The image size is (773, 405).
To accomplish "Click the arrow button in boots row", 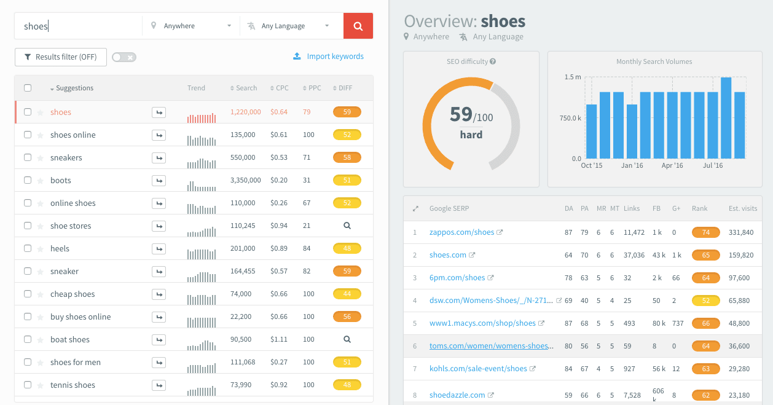I will [159, 181].
